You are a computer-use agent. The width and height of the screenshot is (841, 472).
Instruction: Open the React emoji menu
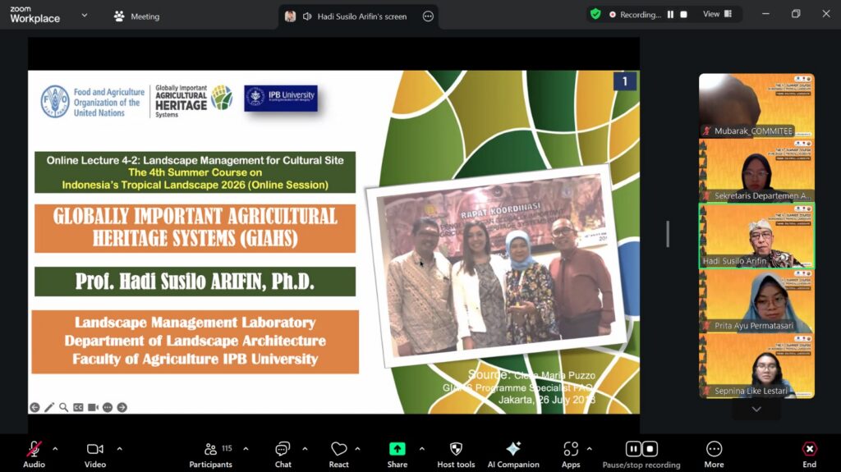pyautogui.click(x=338, y=454)
